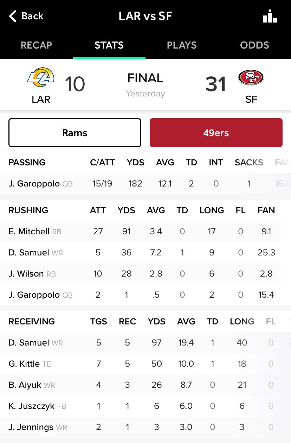Screen dimensions: 291x443
Task: Tap the FINAL game status text
Action: click(x=145, y=78)
